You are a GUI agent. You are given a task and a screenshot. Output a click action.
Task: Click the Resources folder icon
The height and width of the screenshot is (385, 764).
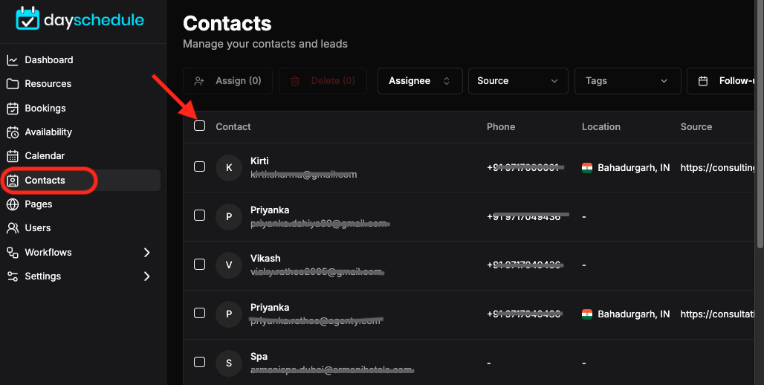13,84
